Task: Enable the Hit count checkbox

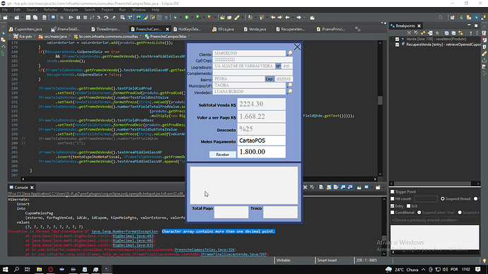Action: (x=393, y=199)
